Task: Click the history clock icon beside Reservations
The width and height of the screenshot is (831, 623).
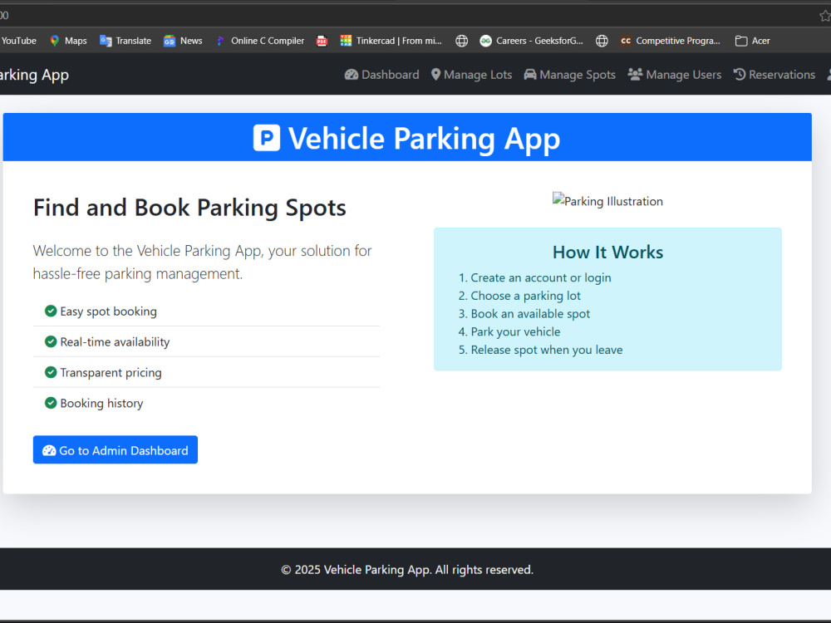Action: point(740,74)
